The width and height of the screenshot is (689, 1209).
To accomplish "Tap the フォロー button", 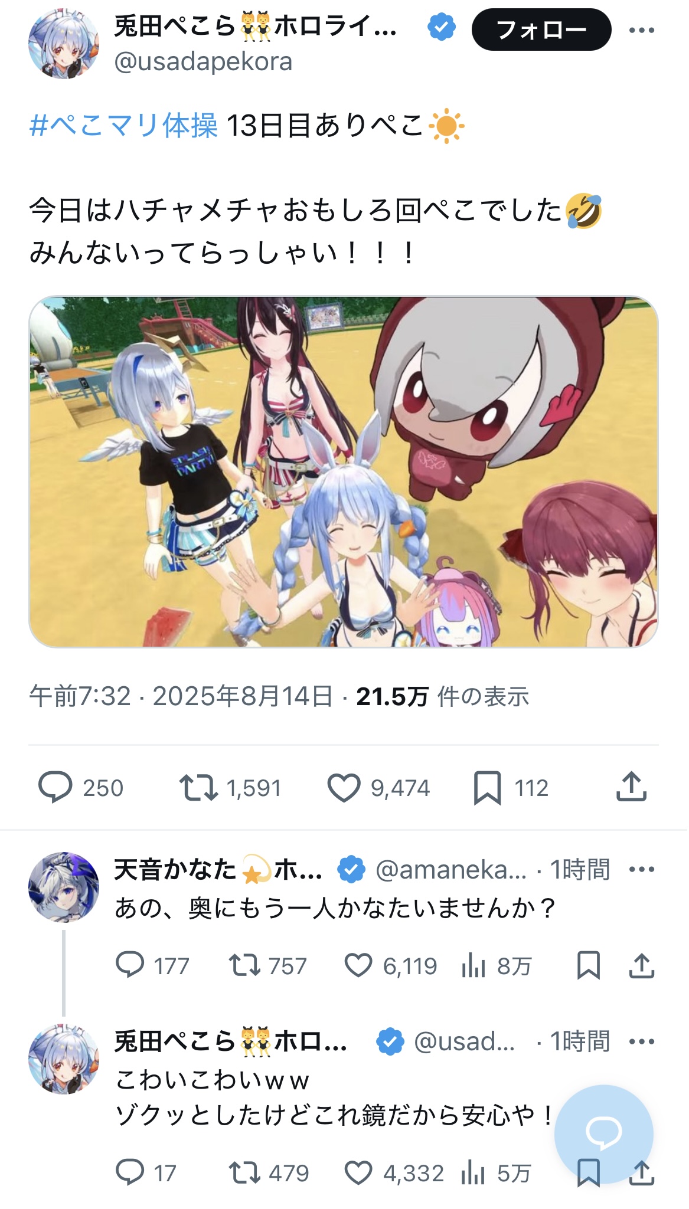I will tap(541, 30).
